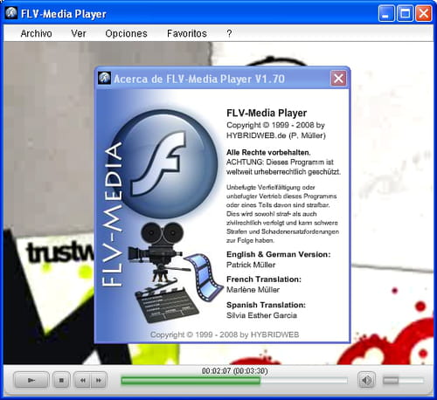Image resolution: width=437 pixels, height=400 pixels.
Task: Open the Ver menu
Action: (x=79, y=33)
